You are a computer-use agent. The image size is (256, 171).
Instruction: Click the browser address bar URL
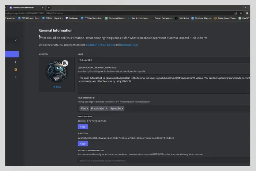click(x=34, y=13)
